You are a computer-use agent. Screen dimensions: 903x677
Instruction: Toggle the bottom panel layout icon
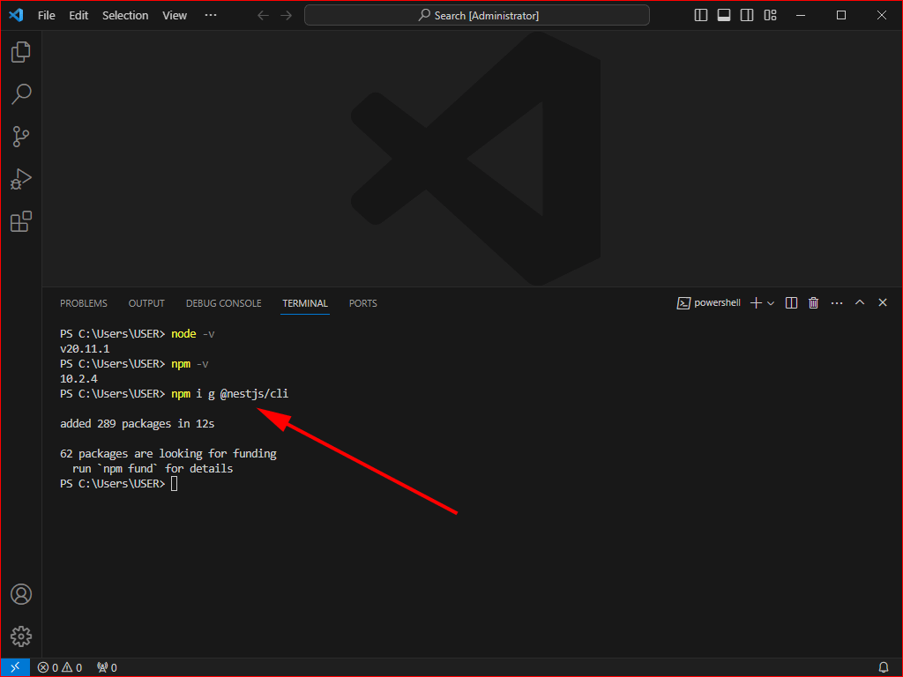[x=724, y=16]
